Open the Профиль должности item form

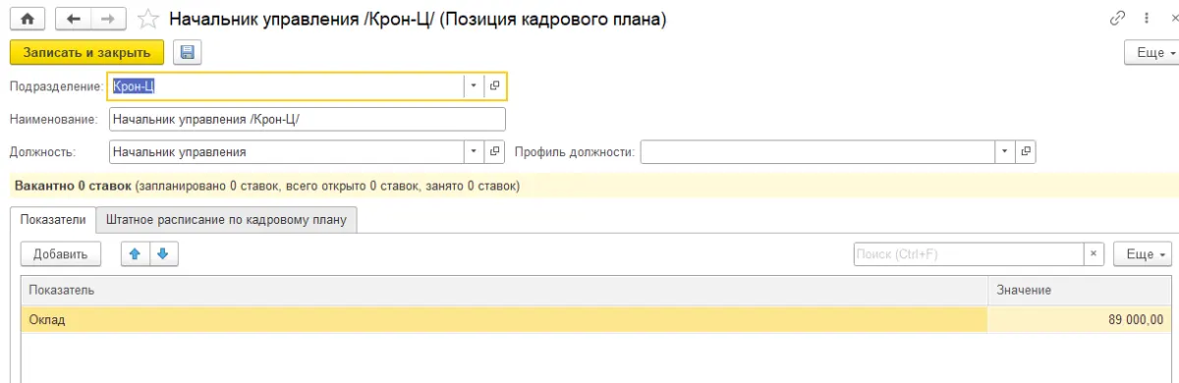click(x=1026, y=152)
